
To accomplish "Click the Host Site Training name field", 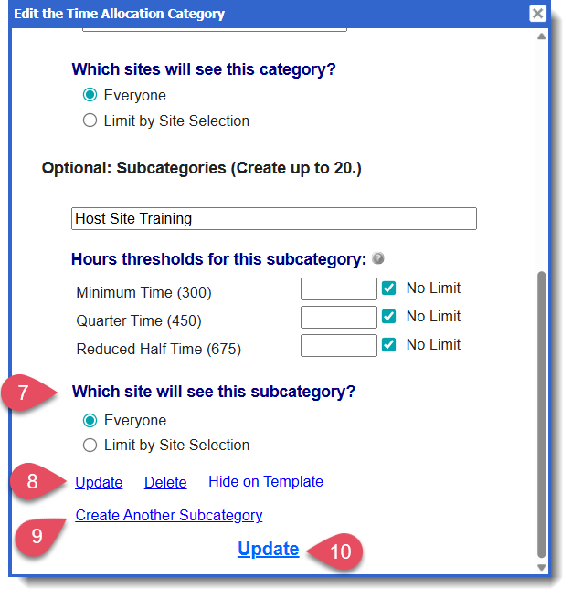I will pyautogui.click(x=273, y=219).
